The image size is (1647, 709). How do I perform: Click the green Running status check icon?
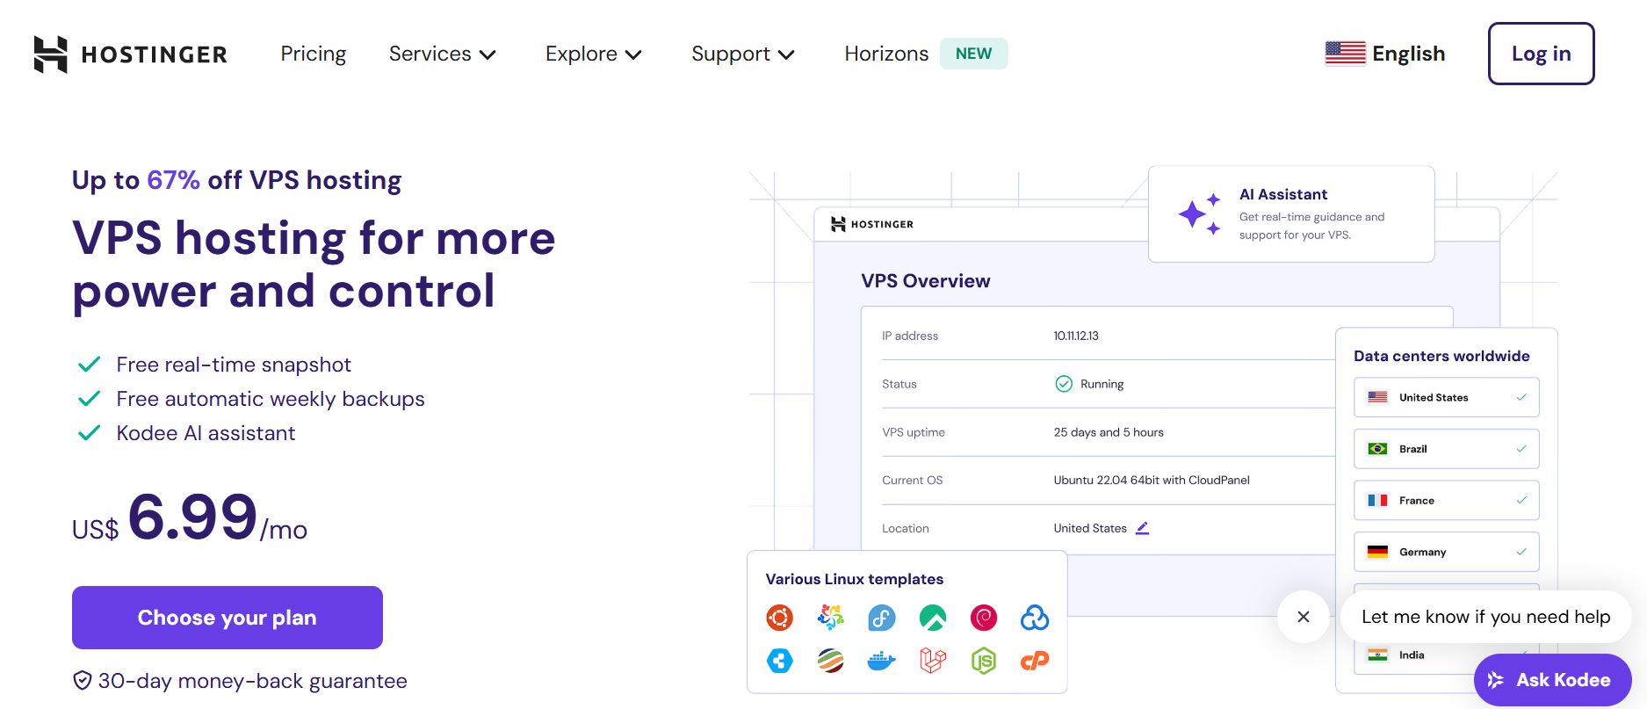(1064, 384)
